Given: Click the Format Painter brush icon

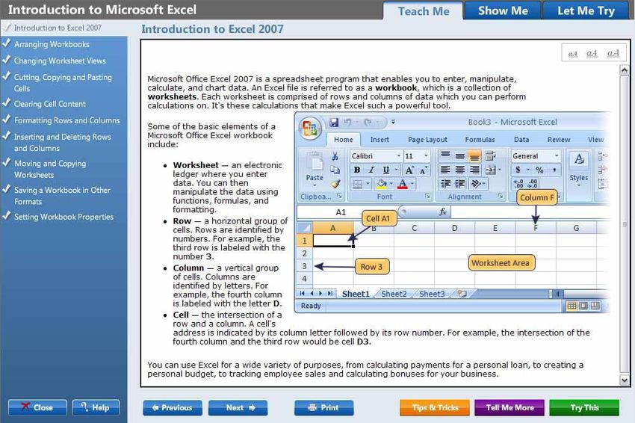Looking at the screenshot, I should [x=335, y=184].
